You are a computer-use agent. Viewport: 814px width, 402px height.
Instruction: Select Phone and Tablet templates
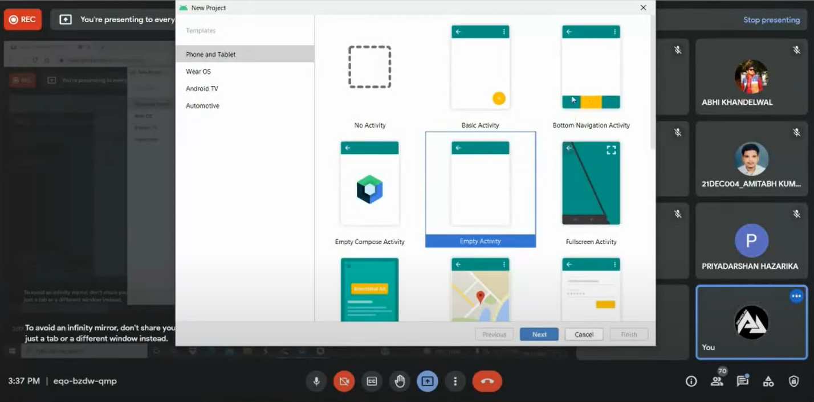pyautogui.click(x=245, y=54)
